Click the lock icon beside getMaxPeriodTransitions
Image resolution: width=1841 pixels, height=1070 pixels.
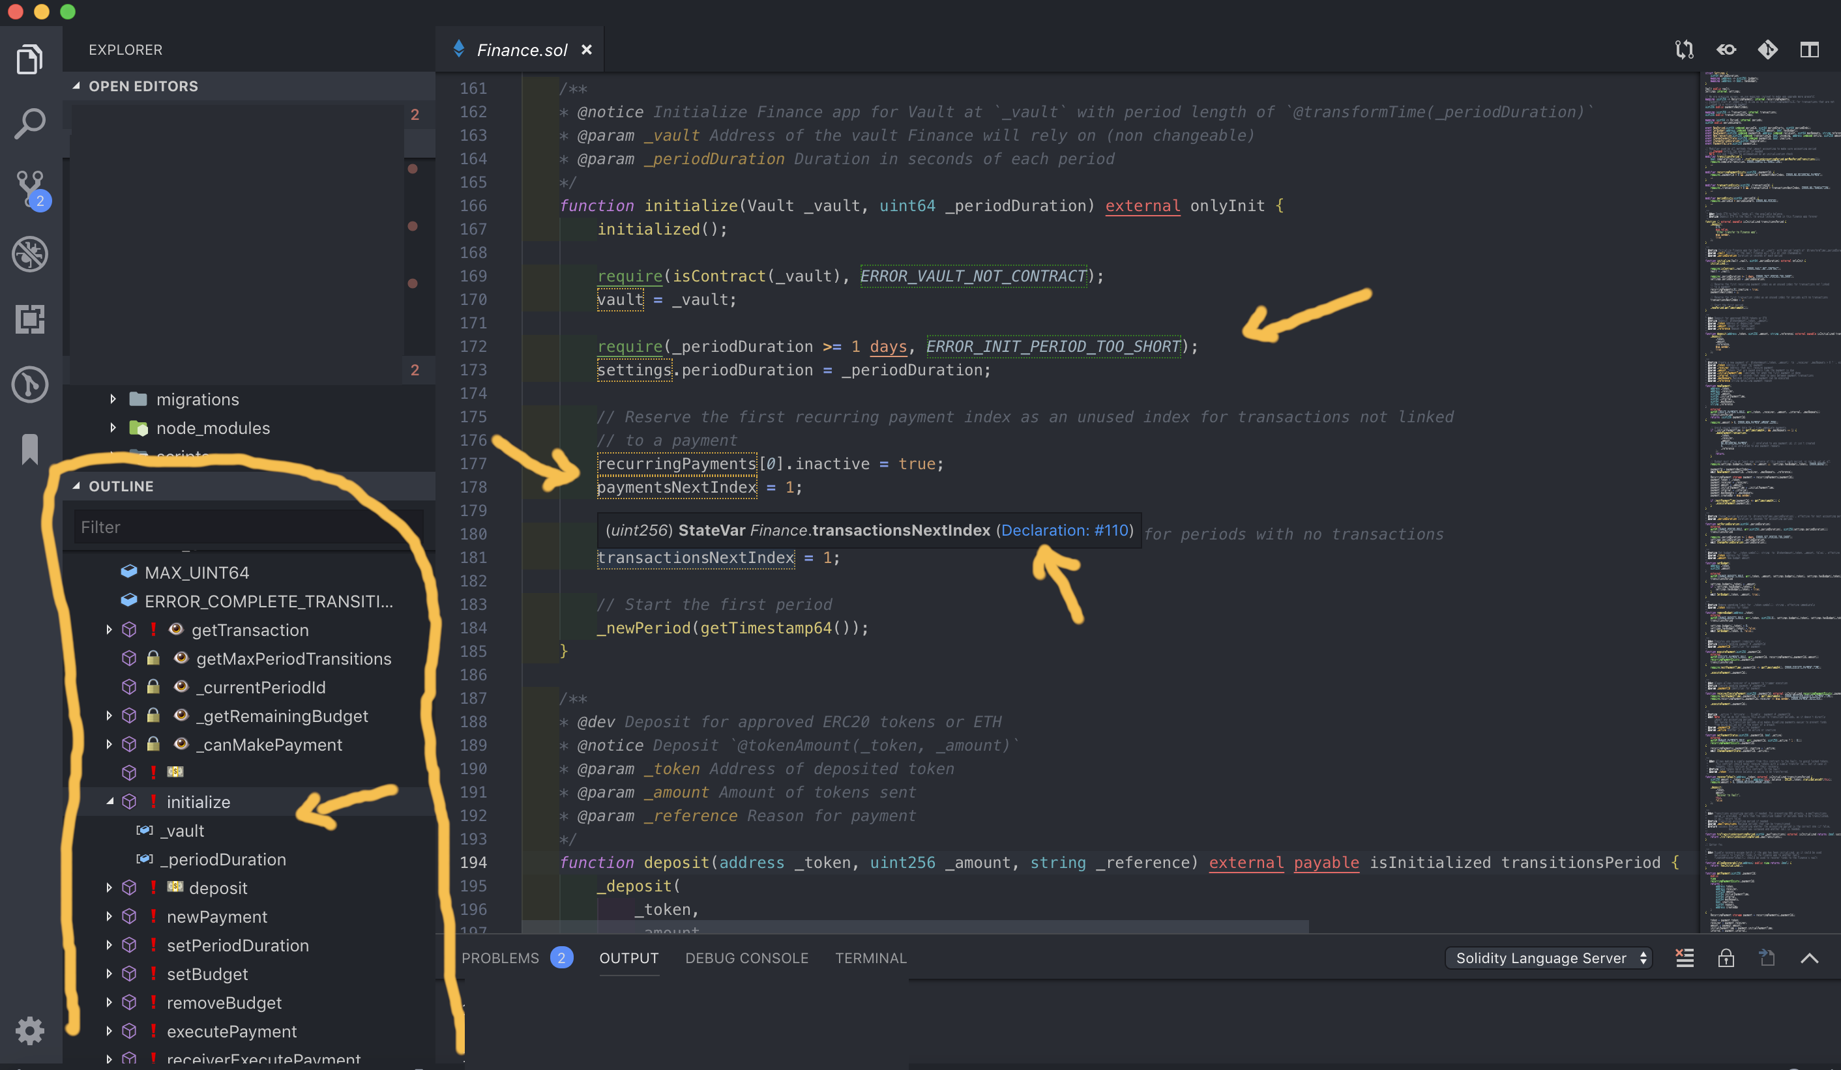[153, 658]
